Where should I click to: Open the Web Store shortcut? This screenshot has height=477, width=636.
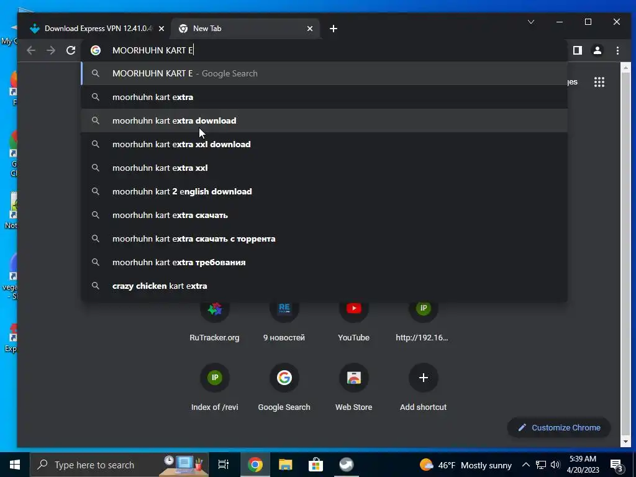click(353, 386)
